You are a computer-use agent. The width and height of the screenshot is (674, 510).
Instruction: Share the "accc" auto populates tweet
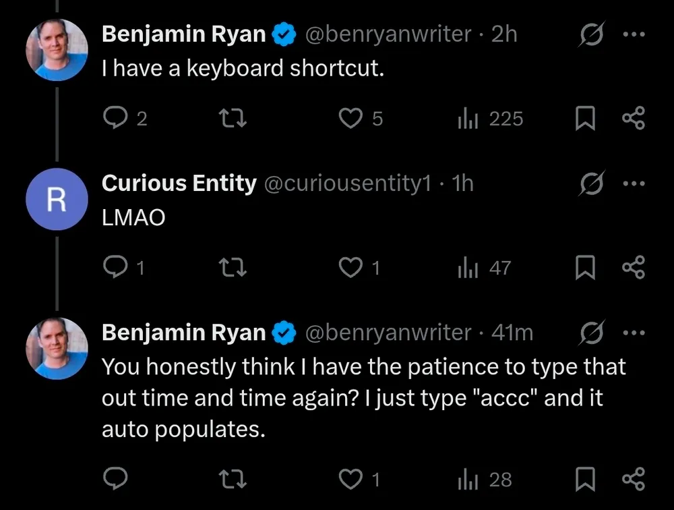[x=633, y=480]
